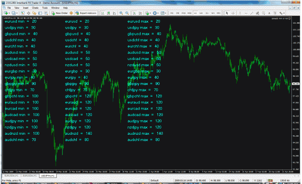
Task: Open the View menu
Action: (17, 8)
